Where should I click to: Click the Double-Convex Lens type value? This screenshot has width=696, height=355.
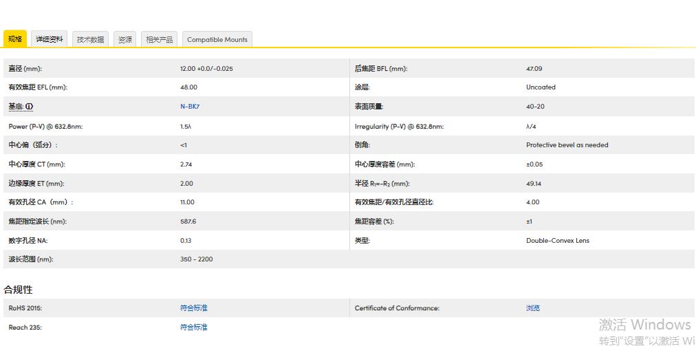(x=557, y=241)
